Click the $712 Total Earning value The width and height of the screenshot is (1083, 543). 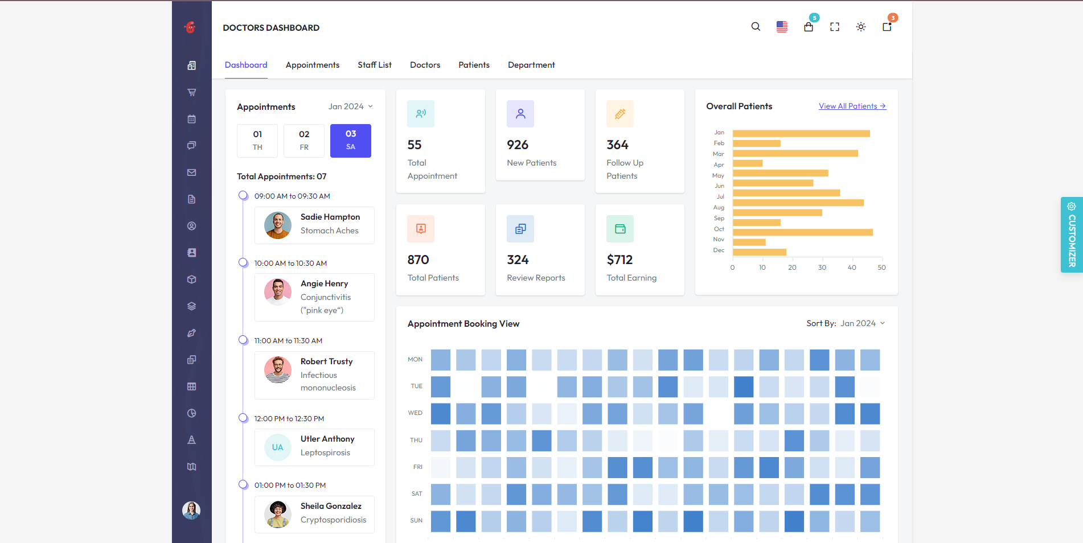pyautogui.click(x=620, y=260)
